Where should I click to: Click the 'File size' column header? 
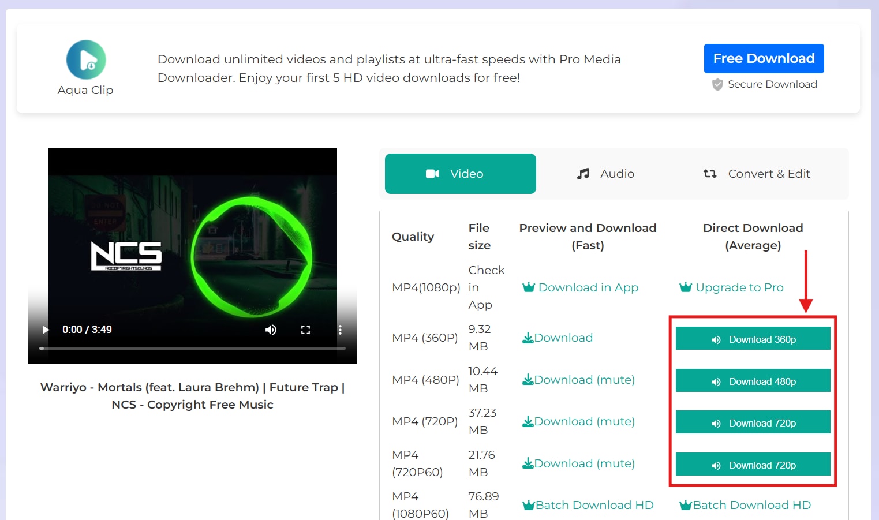click(480, 237)
